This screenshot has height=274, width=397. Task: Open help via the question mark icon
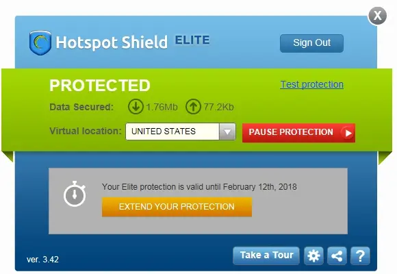[x=360, y=256]
